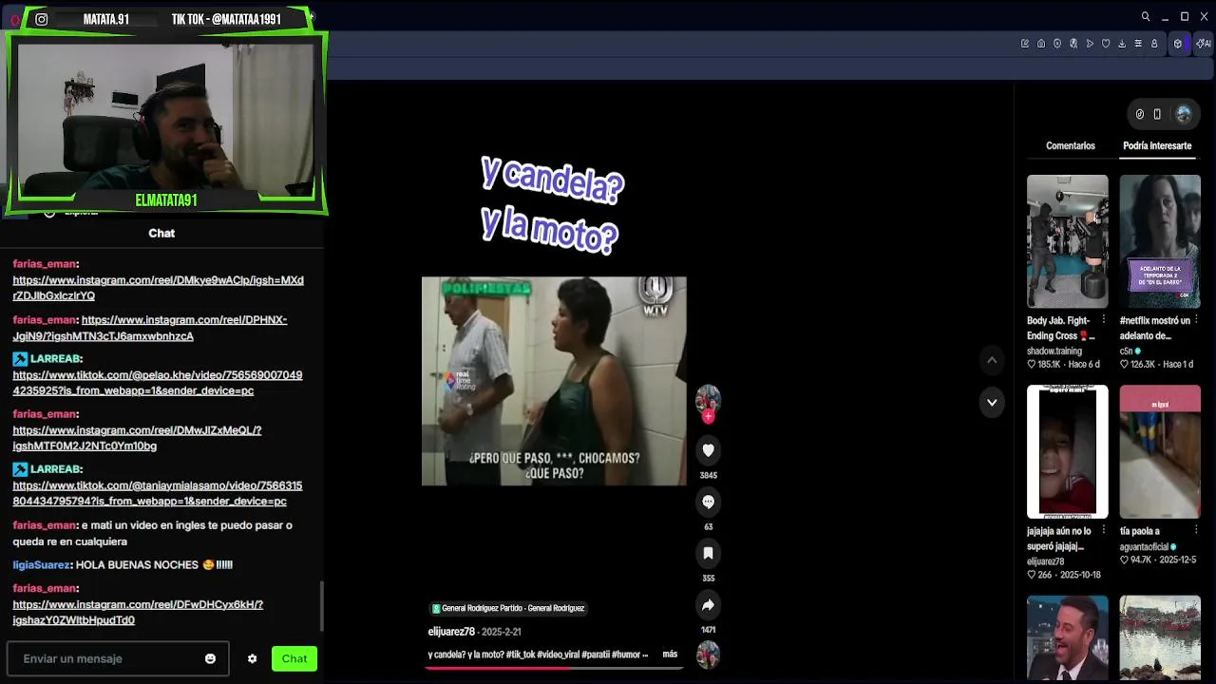Open downloads icon in browser toolbar

coord(1122,44)
